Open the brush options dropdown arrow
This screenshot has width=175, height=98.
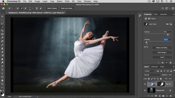[33, 8]
